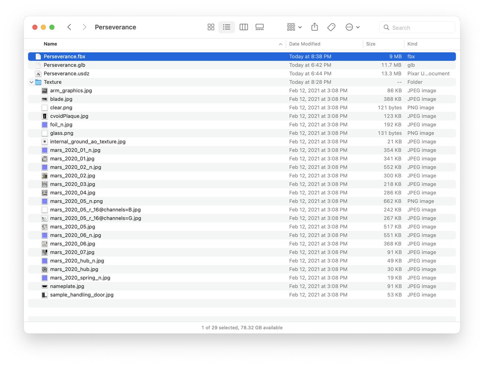484x365 pixels.
Task: Select the file name mars_2020_05.jpg
Action: (73, 227)
